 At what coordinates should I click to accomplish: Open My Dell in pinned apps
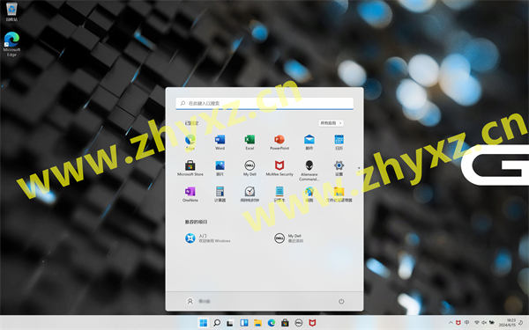pos(250,168)
